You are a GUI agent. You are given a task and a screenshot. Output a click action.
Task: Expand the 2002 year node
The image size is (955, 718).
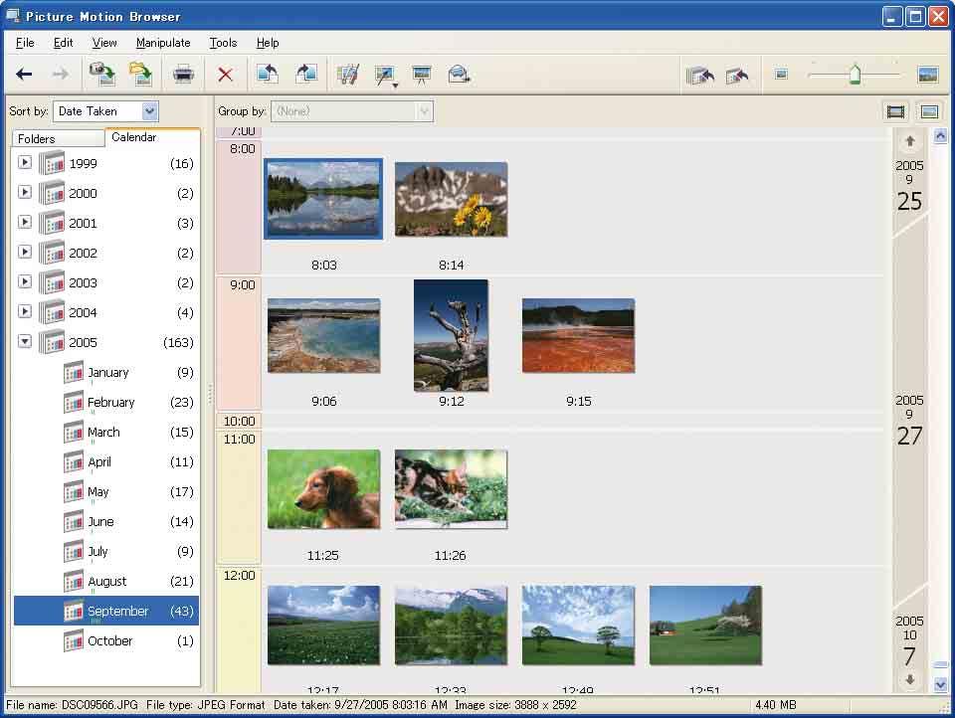click(x=24, y=253)
